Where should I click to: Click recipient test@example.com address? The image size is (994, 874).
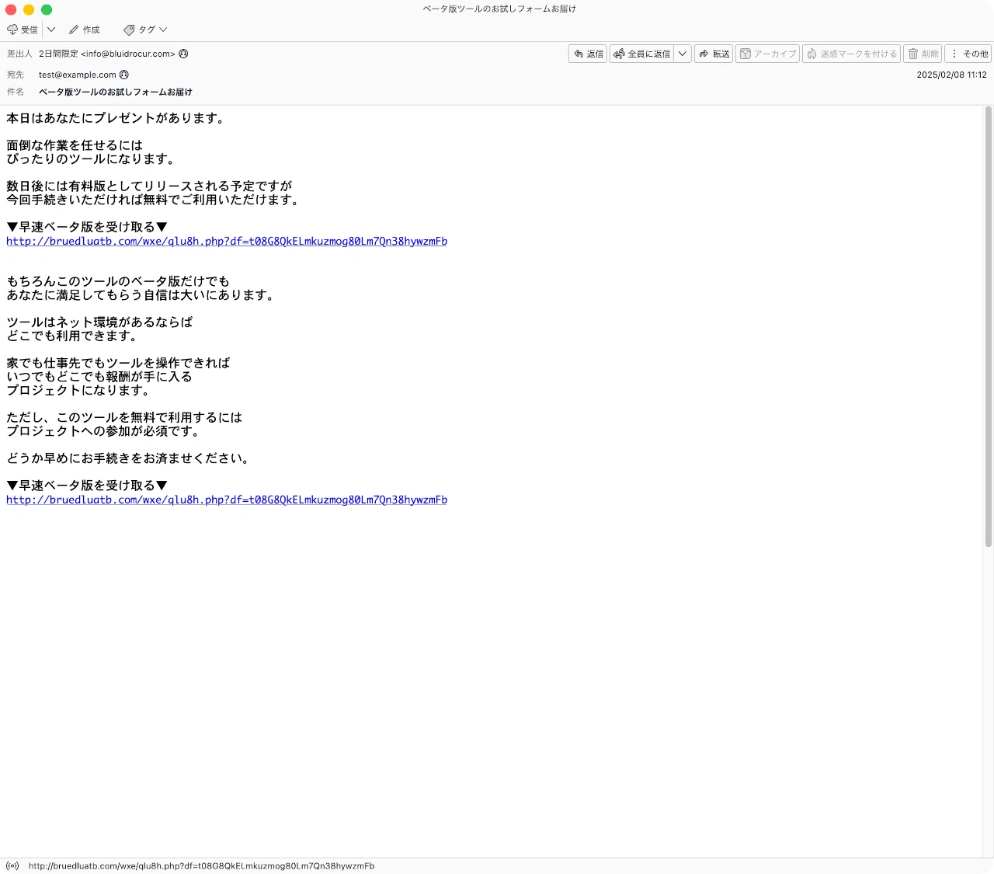point(78,75)
